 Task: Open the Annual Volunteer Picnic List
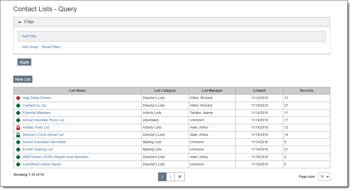(x=43, y=120)
